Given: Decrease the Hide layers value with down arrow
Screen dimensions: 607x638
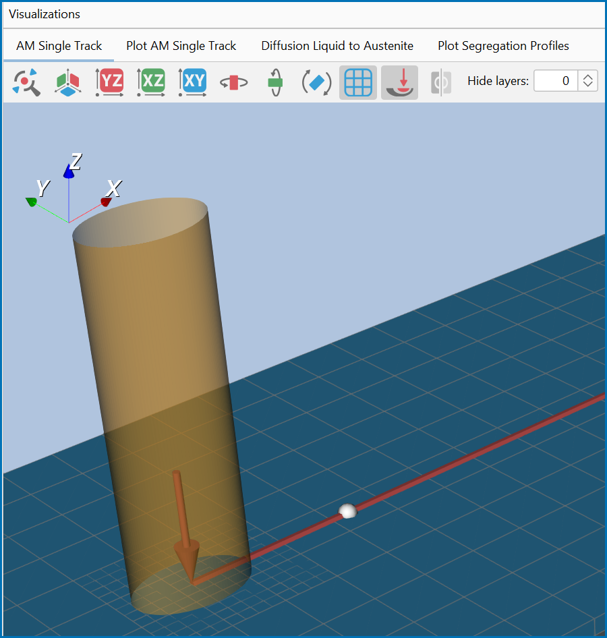Looking at the screenshot, I should (587, 85).
